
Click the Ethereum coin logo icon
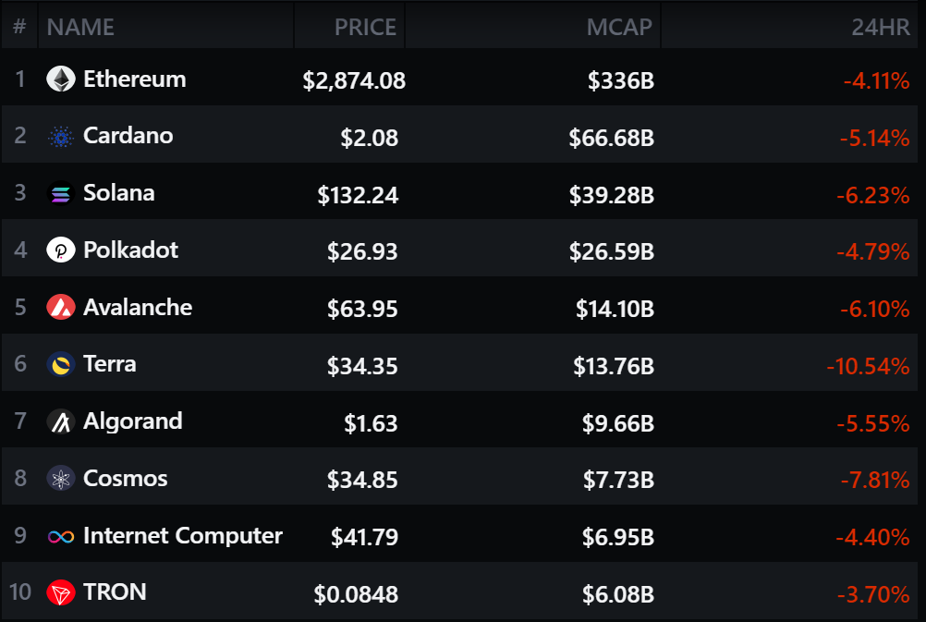click(x=61, y=79)
